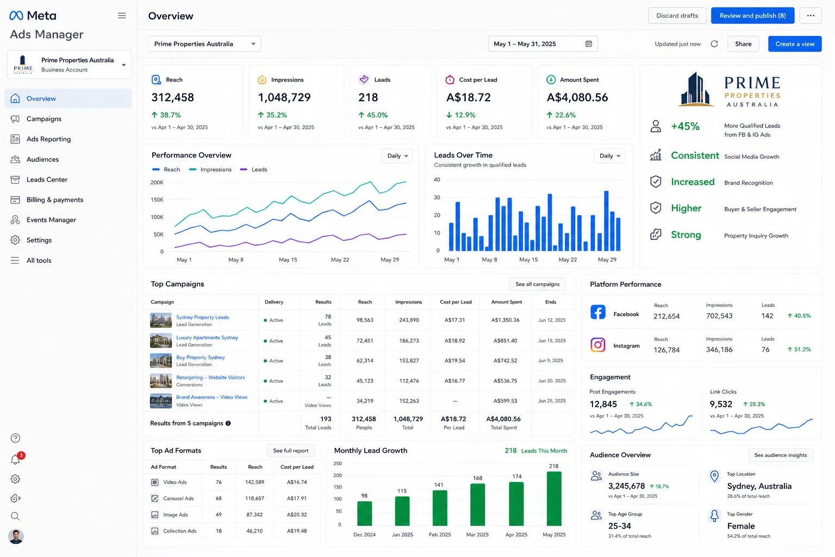Click the debug tools icon above search

pyautogui.click(x=16, y=498)
